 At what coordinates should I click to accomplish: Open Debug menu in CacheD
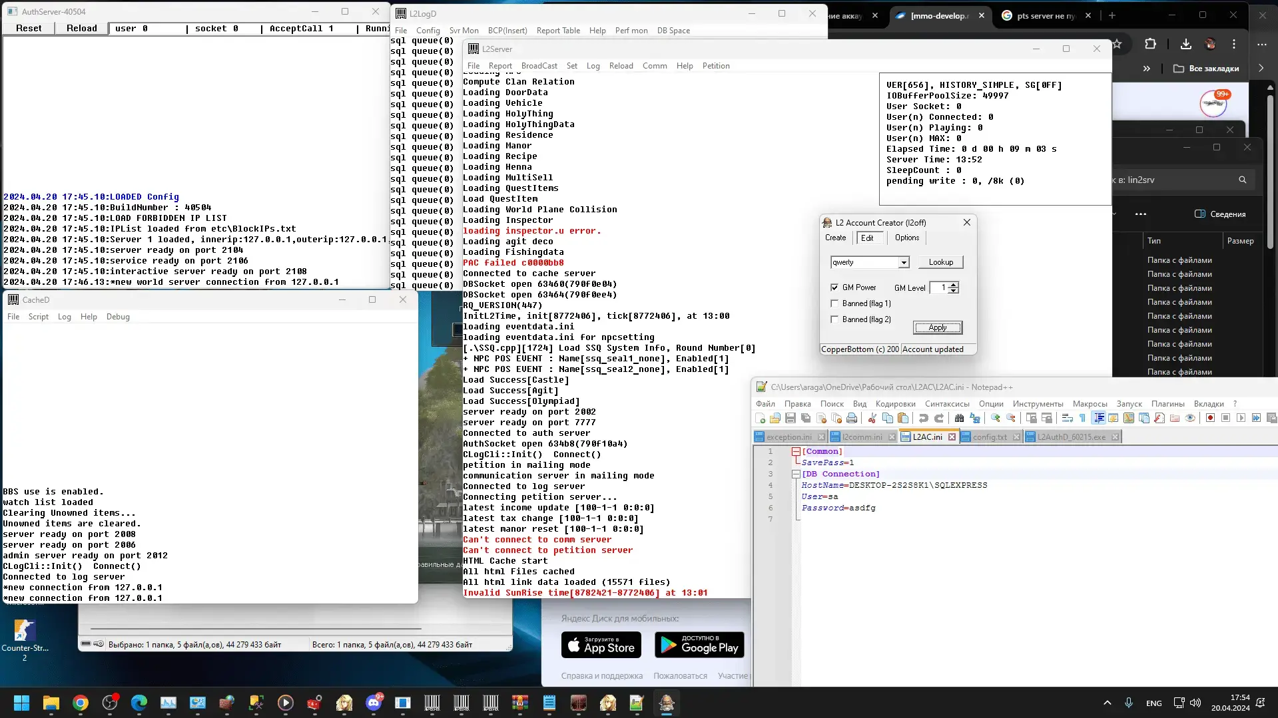[118, 317]
